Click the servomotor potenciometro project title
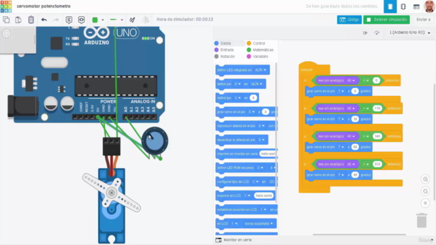Screen dimensions: 436x245 (x=44, y=6)
